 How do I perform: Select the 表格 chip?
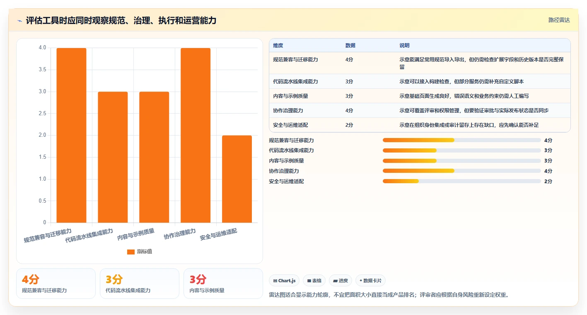tap(314, 281)
